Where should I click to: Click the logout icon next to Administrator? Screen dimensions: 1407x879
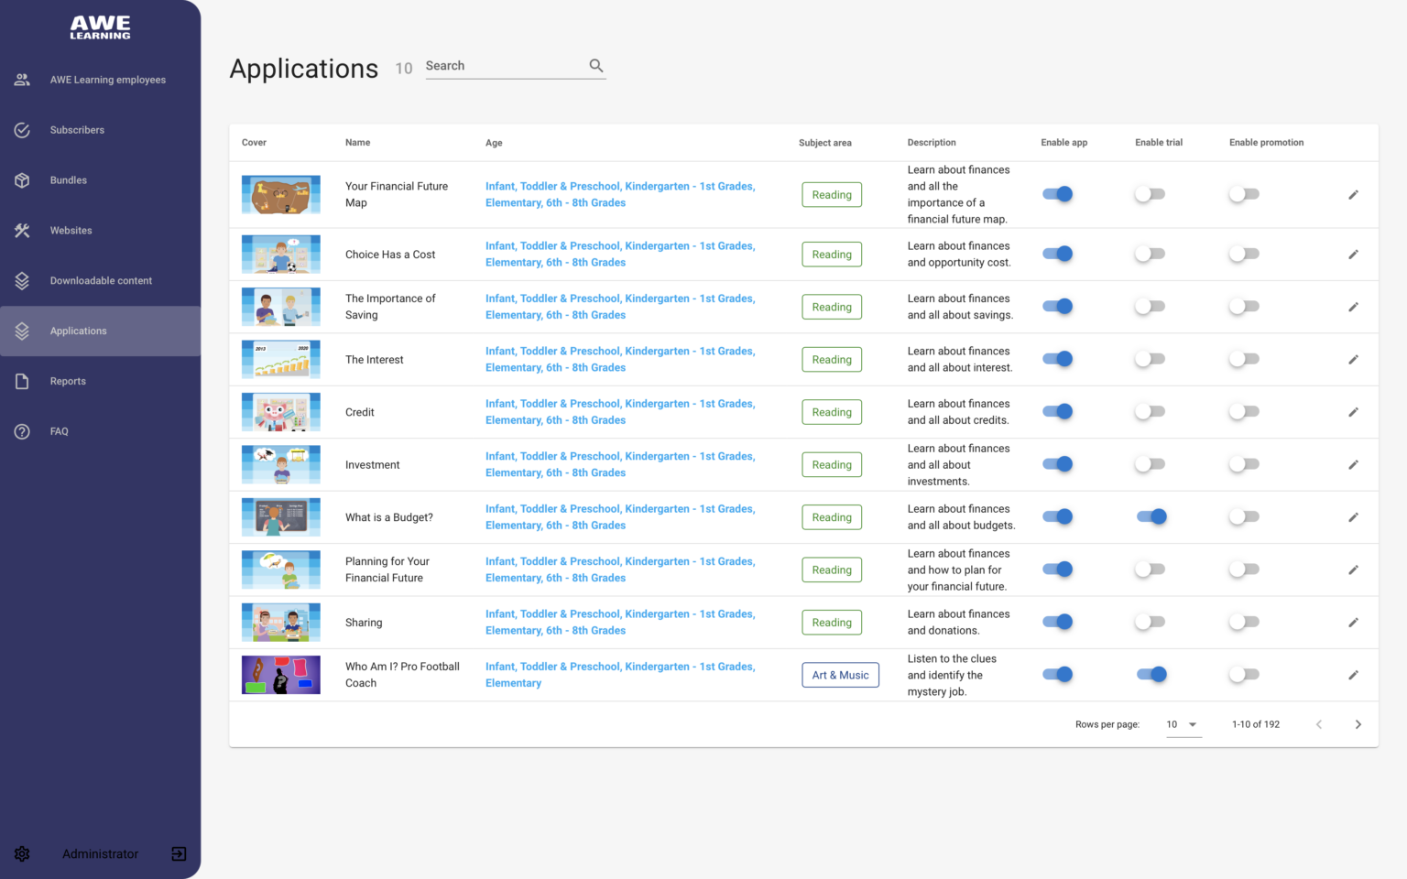[179, 853]
